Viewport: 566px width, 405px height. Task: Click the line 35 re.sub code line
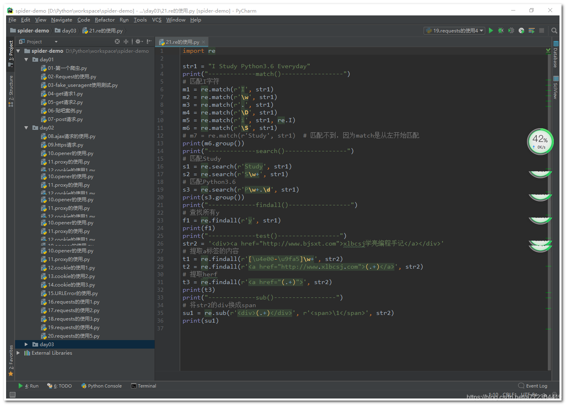click(288, 313)
